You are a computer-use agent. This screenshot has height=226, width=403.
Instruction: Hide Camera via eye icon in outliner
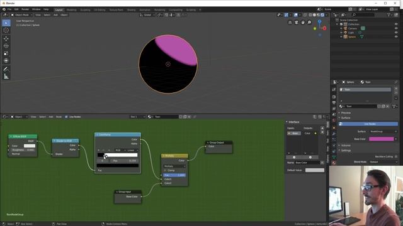[x=396, y=28]
